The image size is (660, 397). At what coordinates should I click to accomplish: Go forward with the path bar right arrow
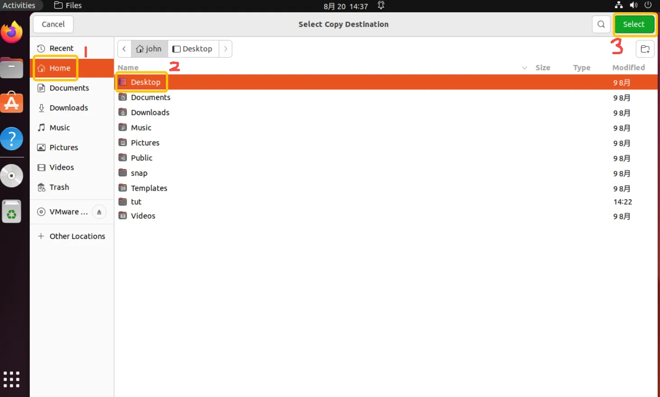225,49
